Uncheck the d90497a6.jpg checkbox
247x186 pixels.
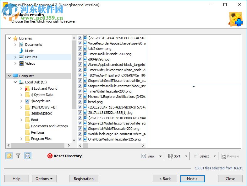pos(80,59)
